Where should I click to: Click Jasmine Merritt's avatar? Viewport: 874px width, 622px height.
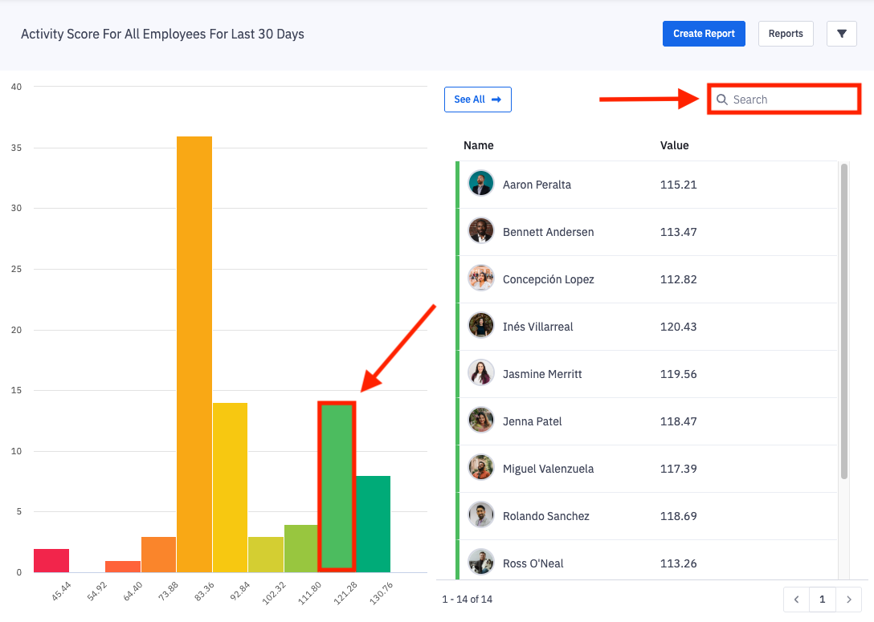[x=481, y=374]
